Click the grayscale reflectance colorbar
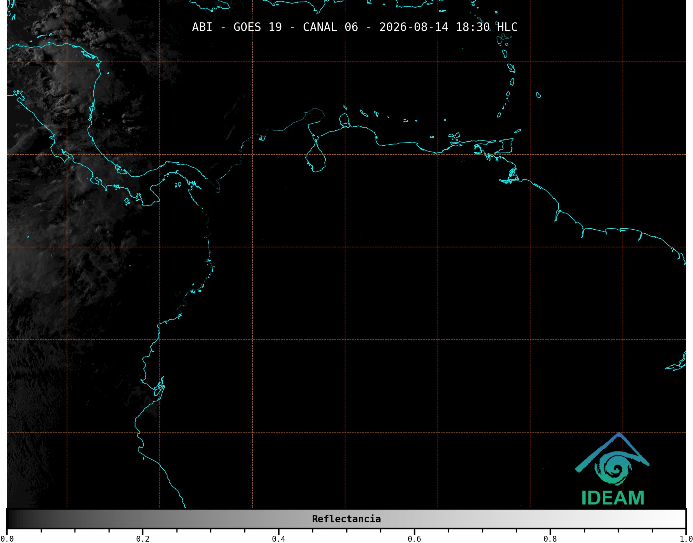693x543 pixels. pos(346,519)
